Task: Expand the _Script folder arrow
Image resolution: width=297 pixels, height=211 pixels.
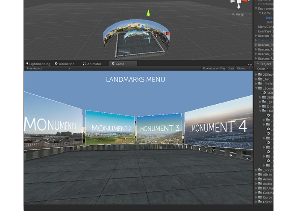Action: tap(256, 170)
